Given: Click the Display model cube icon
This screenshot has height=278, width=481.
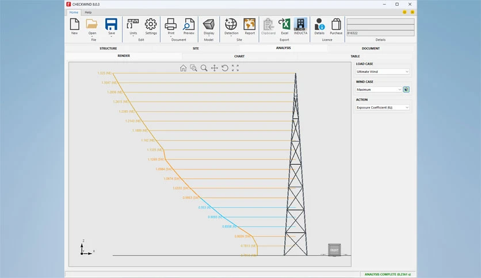Looking at the screenshot, I should pyautogui.click(x=209, y=26).
